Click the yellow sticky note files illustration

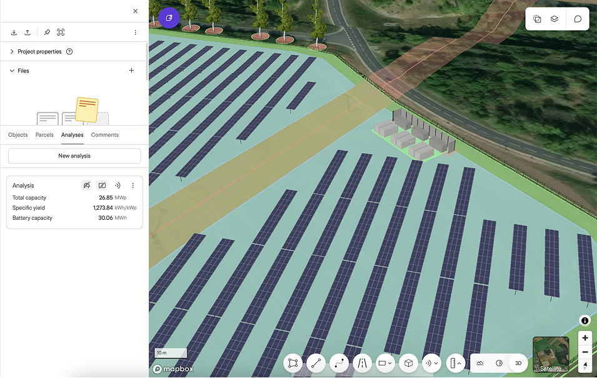pyautogui.click(x=87, y=110)
